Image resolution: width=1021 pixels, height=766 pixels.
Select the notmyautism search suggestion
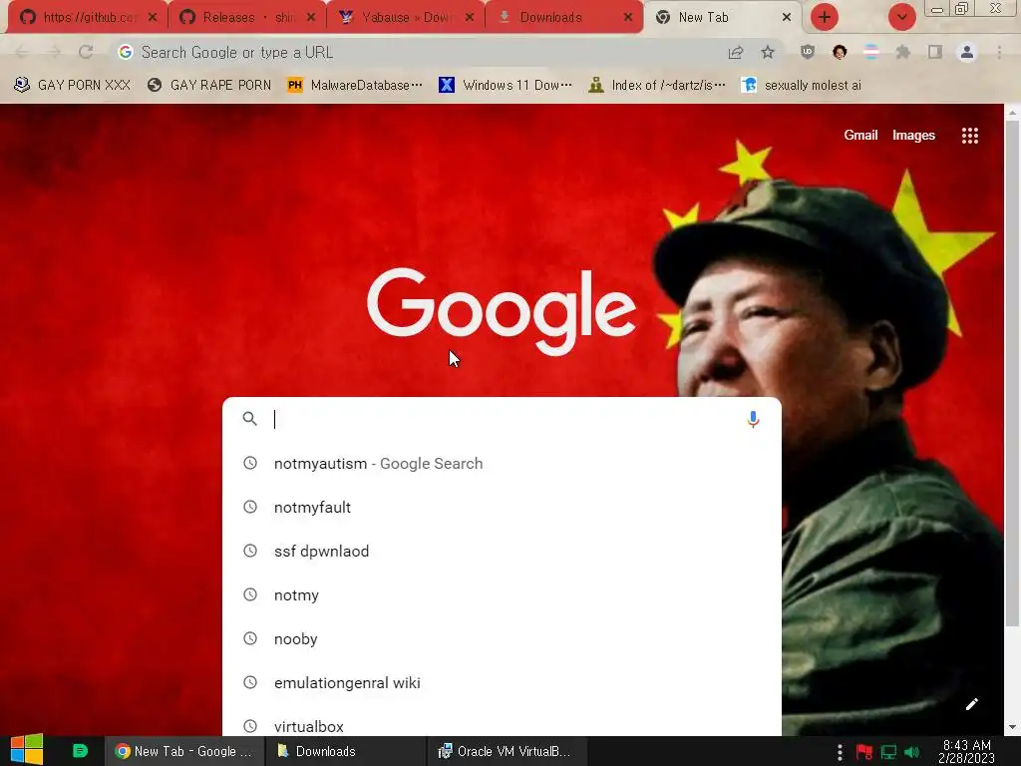502,463
